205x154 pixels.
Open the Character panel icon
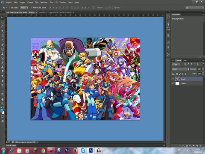tap(168, 43)
